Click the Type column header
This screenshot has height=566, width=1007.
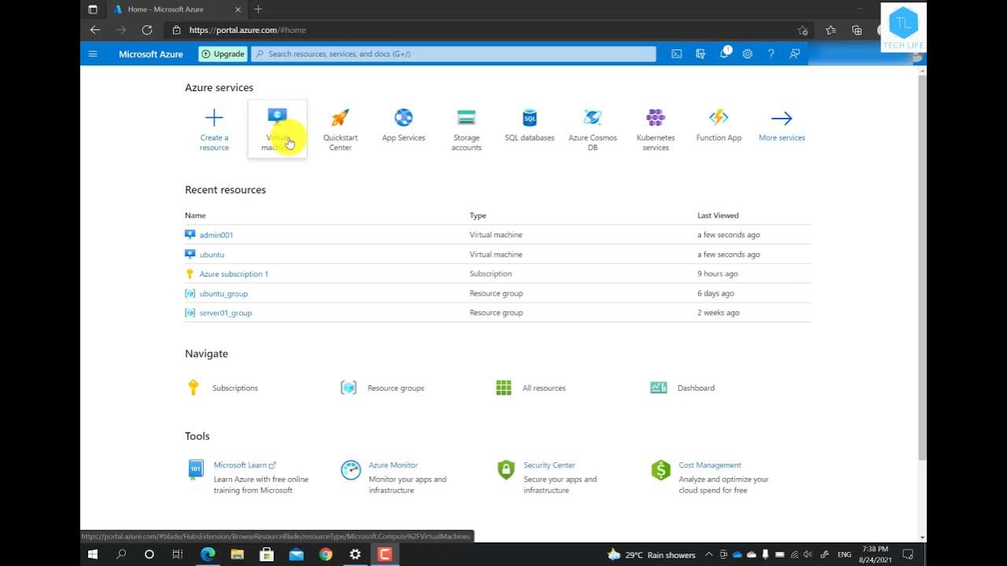tap(478, 215)
